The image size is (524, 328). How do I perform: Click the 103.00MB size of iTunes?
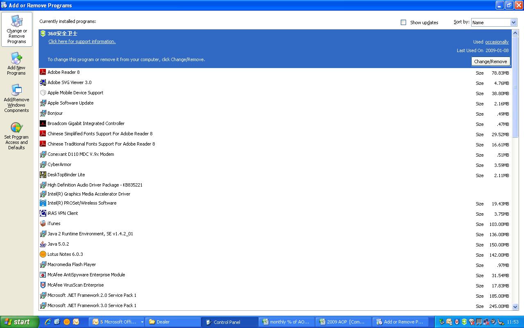coord(499,224)
